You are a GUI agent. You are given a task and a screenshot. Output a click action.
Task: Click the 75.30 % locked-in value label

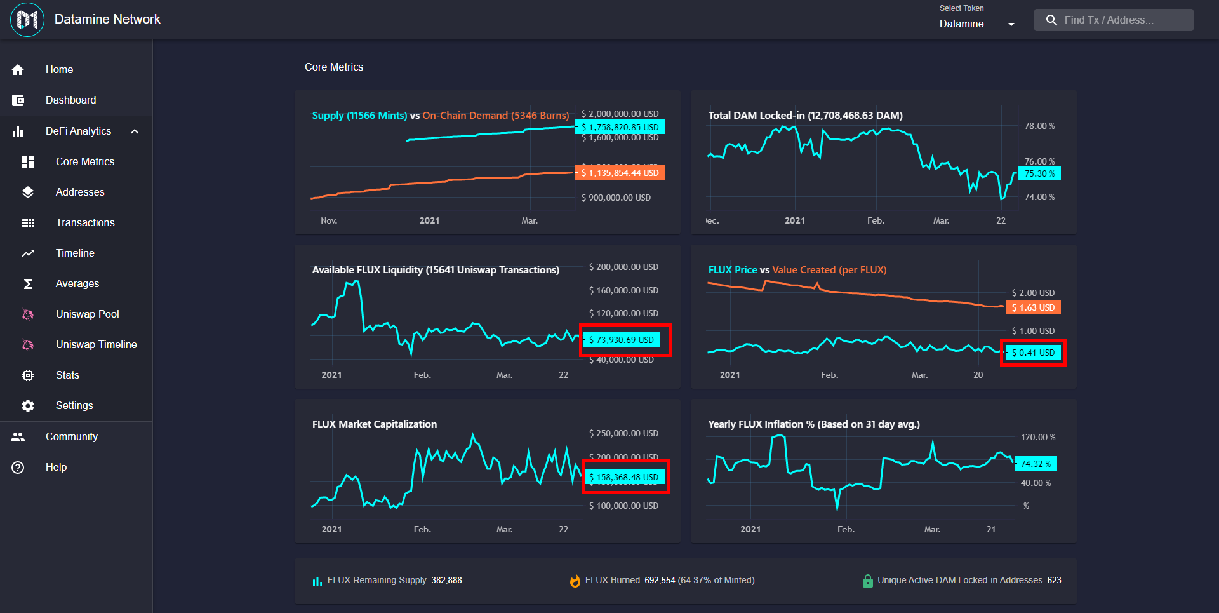1039,173
